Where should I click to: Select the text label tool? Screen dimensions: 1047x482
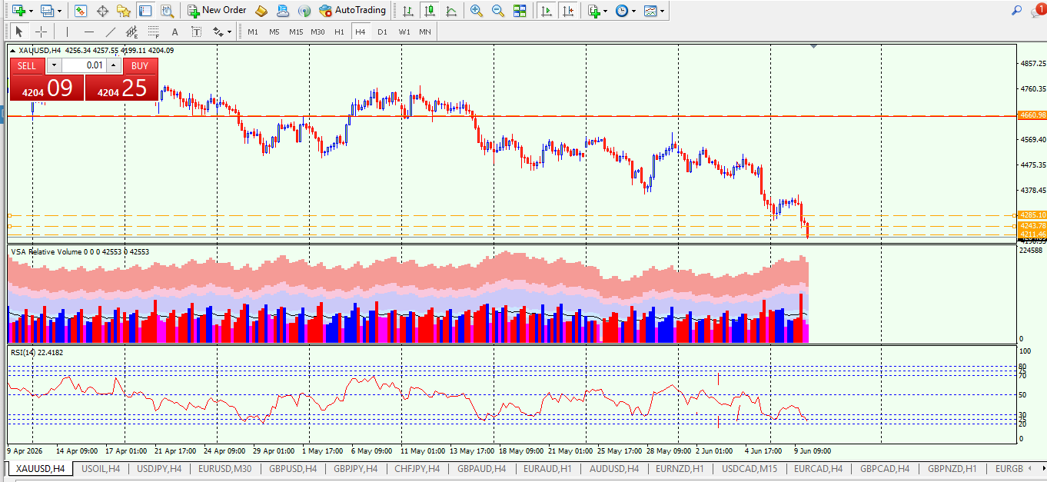(x=196, y=32)
